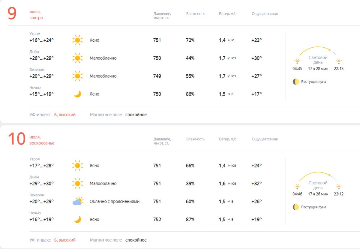Click the waxing moon phase icon for July 9
Viewport: 360px width, 249px height.
(x=296, y=82)
